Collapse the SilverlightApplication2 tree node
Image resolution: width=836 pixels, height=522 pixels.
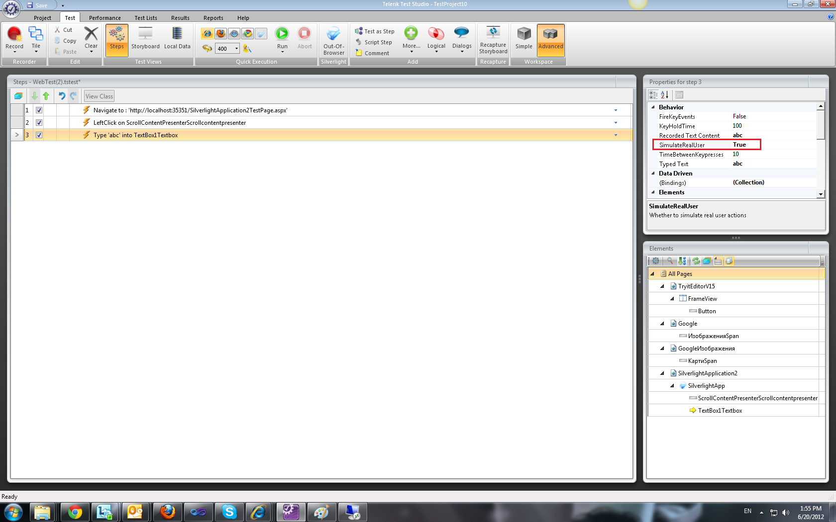click(662, 373)
